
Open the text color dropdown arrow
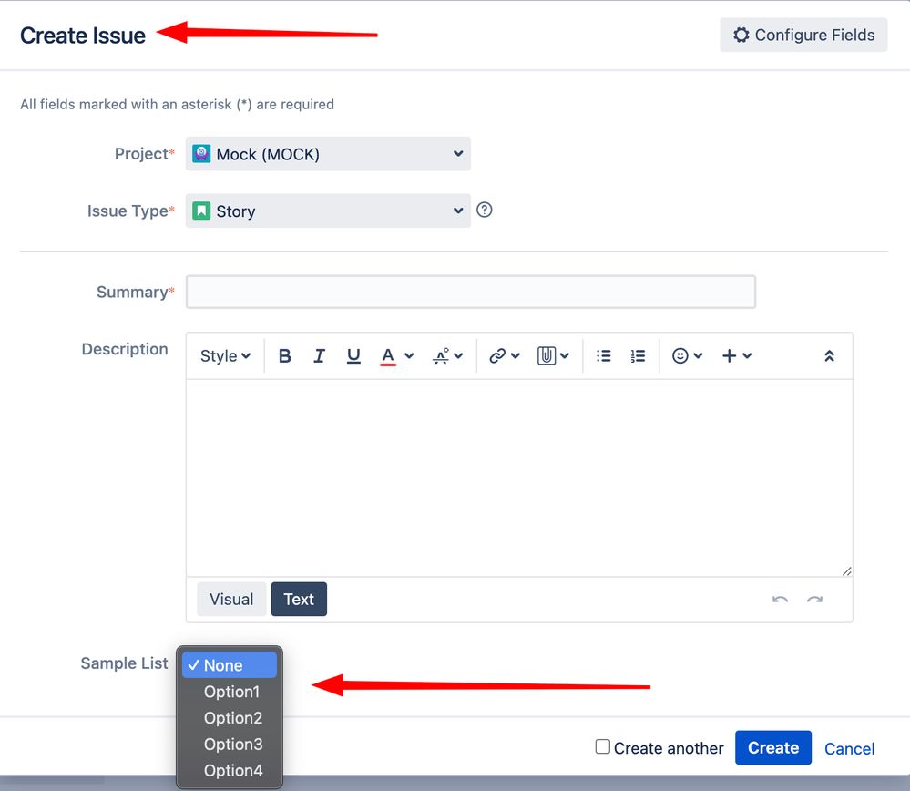point(409,355)
